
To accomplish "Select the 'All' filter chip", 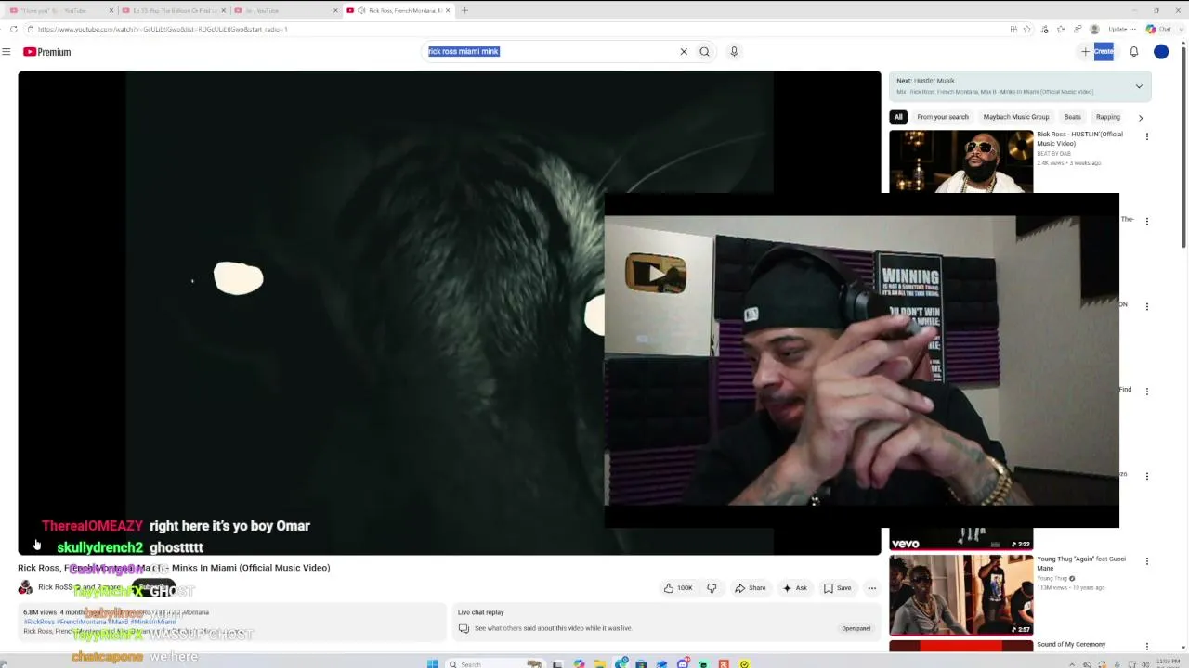I will (x=898, y=117).
